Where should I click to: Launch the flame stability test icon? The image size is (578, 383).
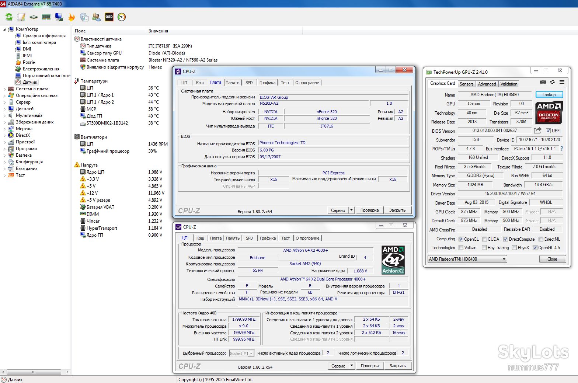point(72,17)
